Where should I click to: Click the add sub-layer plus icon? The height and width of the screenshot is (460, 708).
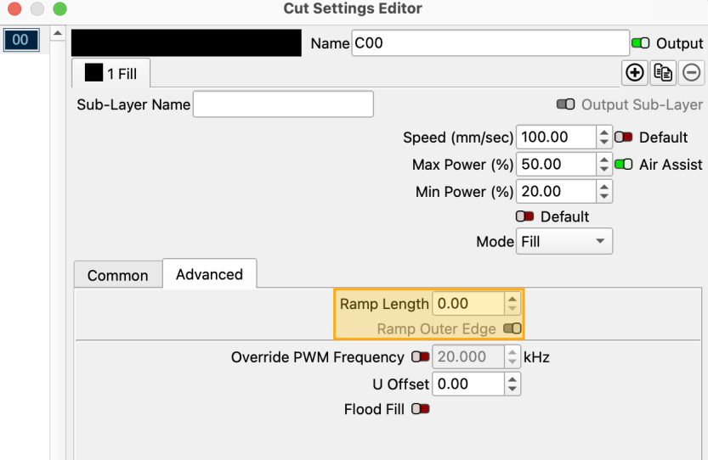point(634,73)
